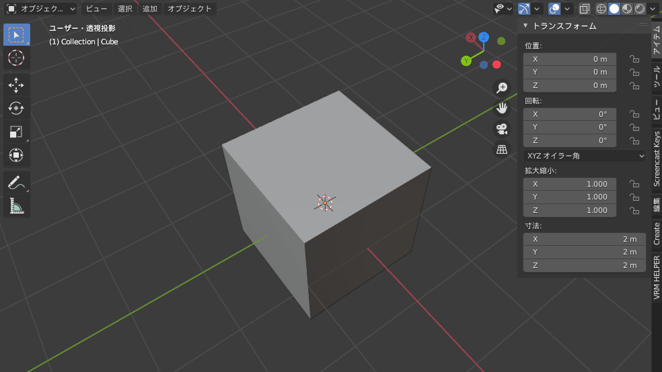Lock the location Z value
Viewport: 662px width, 372px height.
pos(634,85)
